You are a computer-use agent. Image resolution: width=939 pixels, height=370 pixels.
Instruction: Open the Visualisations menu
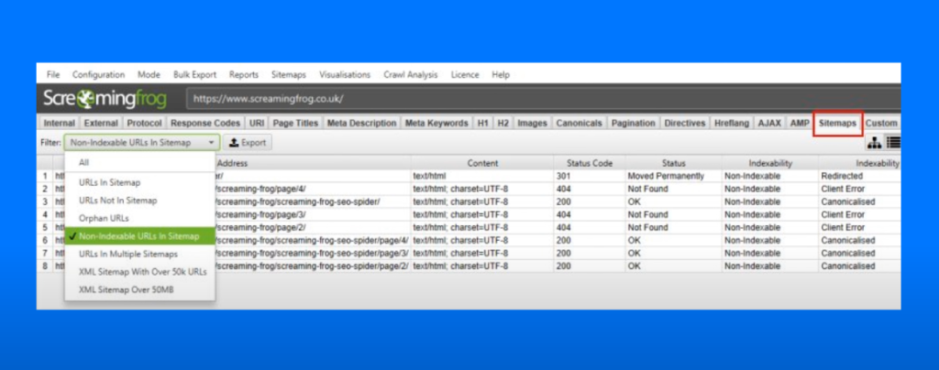point(345,75)
